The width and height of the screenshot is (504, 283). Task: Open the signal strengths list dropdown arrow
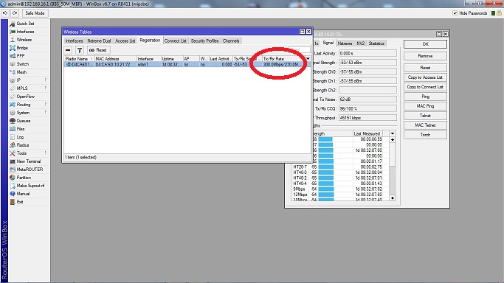point(392,133)
